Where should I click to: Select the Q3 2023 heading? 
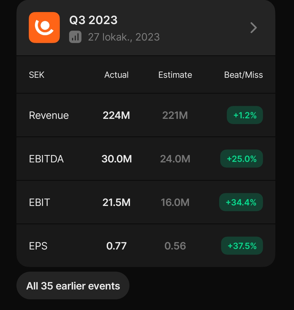(x=94, y=20)
